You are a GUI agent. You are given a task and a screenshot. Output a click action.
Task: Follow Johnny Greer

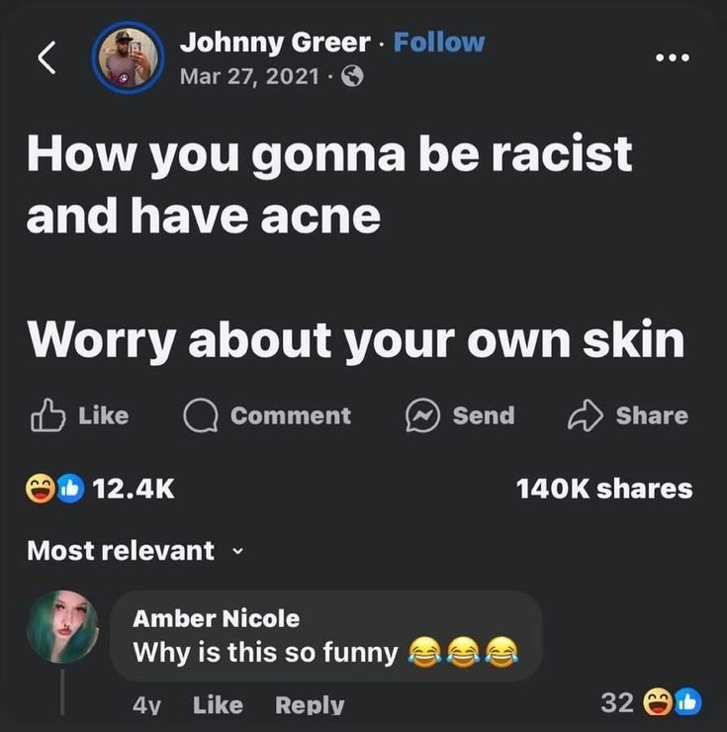point(439,43)
